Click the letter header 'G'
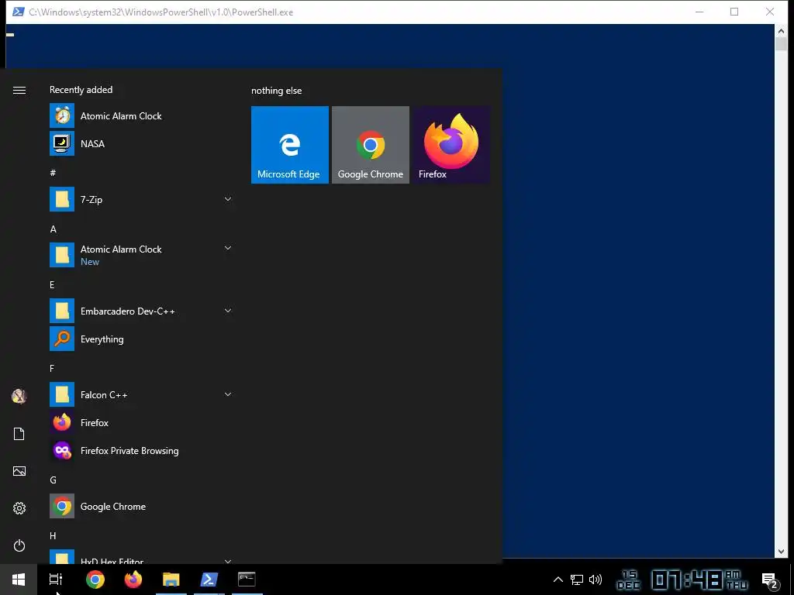The width and height of the screenshot is (794, 595). (x=54, y=480)
